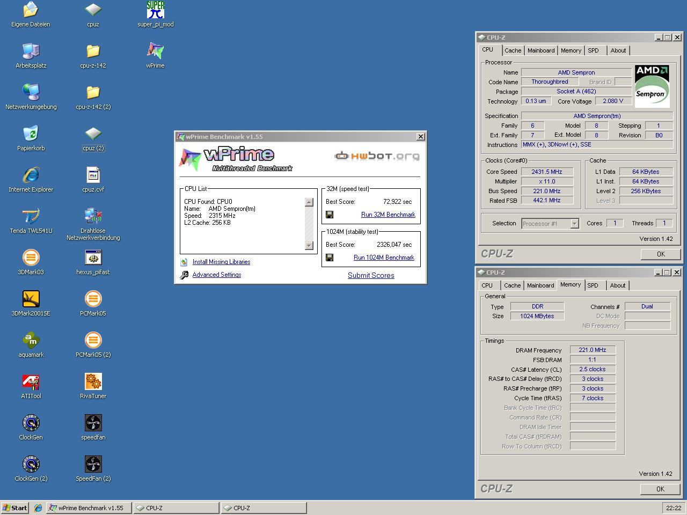Select the Papierkorb recycle bin icon

click(x=31, y=138)
